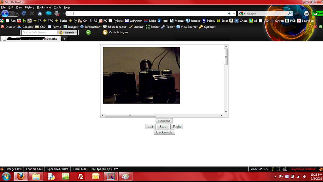The image size is (323, 182).
Task: Expand the Disable dropdown menu
Action: pyautogui.click(x=9, y=27)
